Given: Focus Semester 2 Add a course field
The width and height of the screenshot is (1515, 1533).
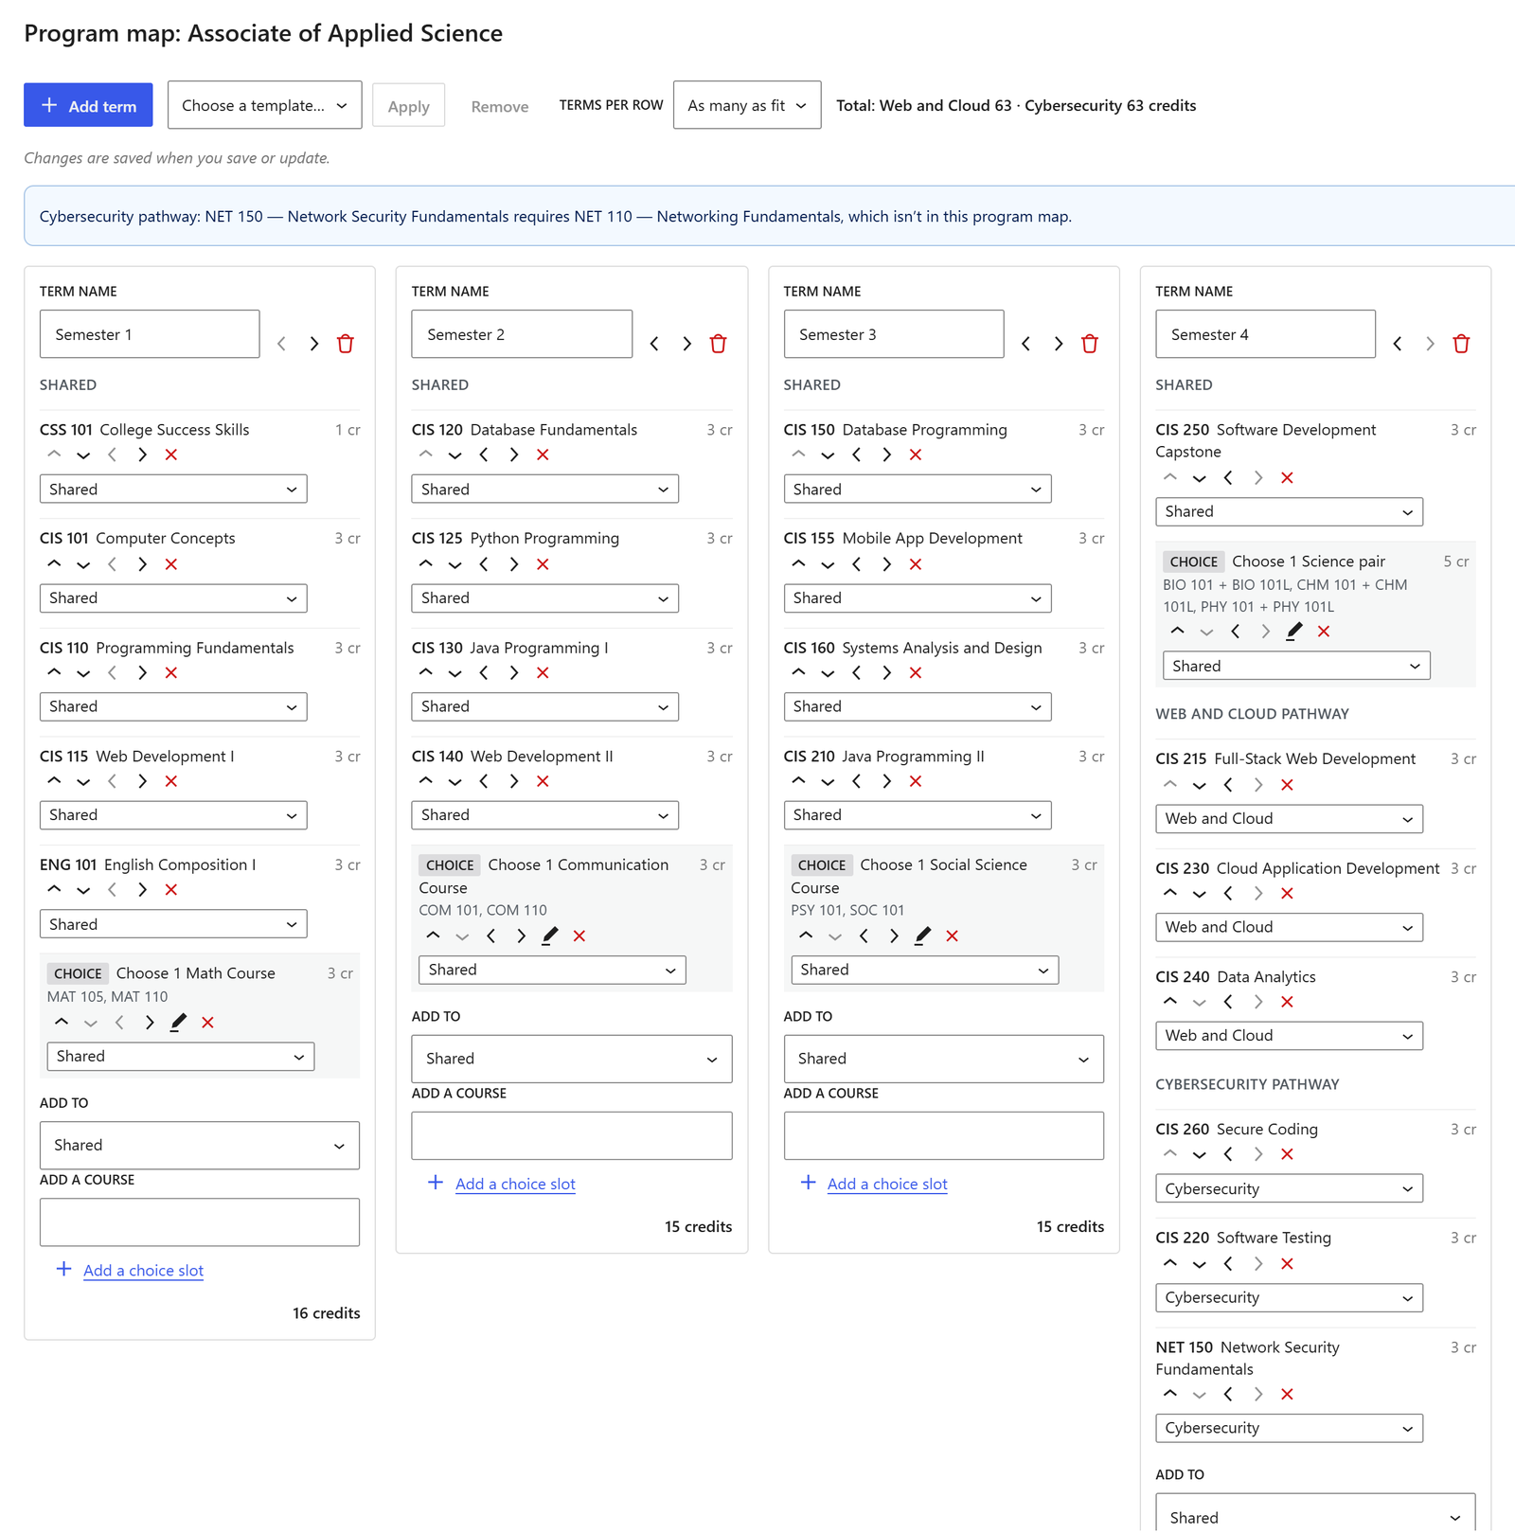Looking at the screenshot, I should pos(572,1136).
